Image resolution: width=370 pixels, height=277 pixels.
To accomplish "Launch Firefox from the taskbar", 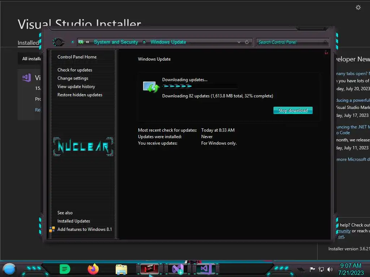I will [x=93, y=269].
